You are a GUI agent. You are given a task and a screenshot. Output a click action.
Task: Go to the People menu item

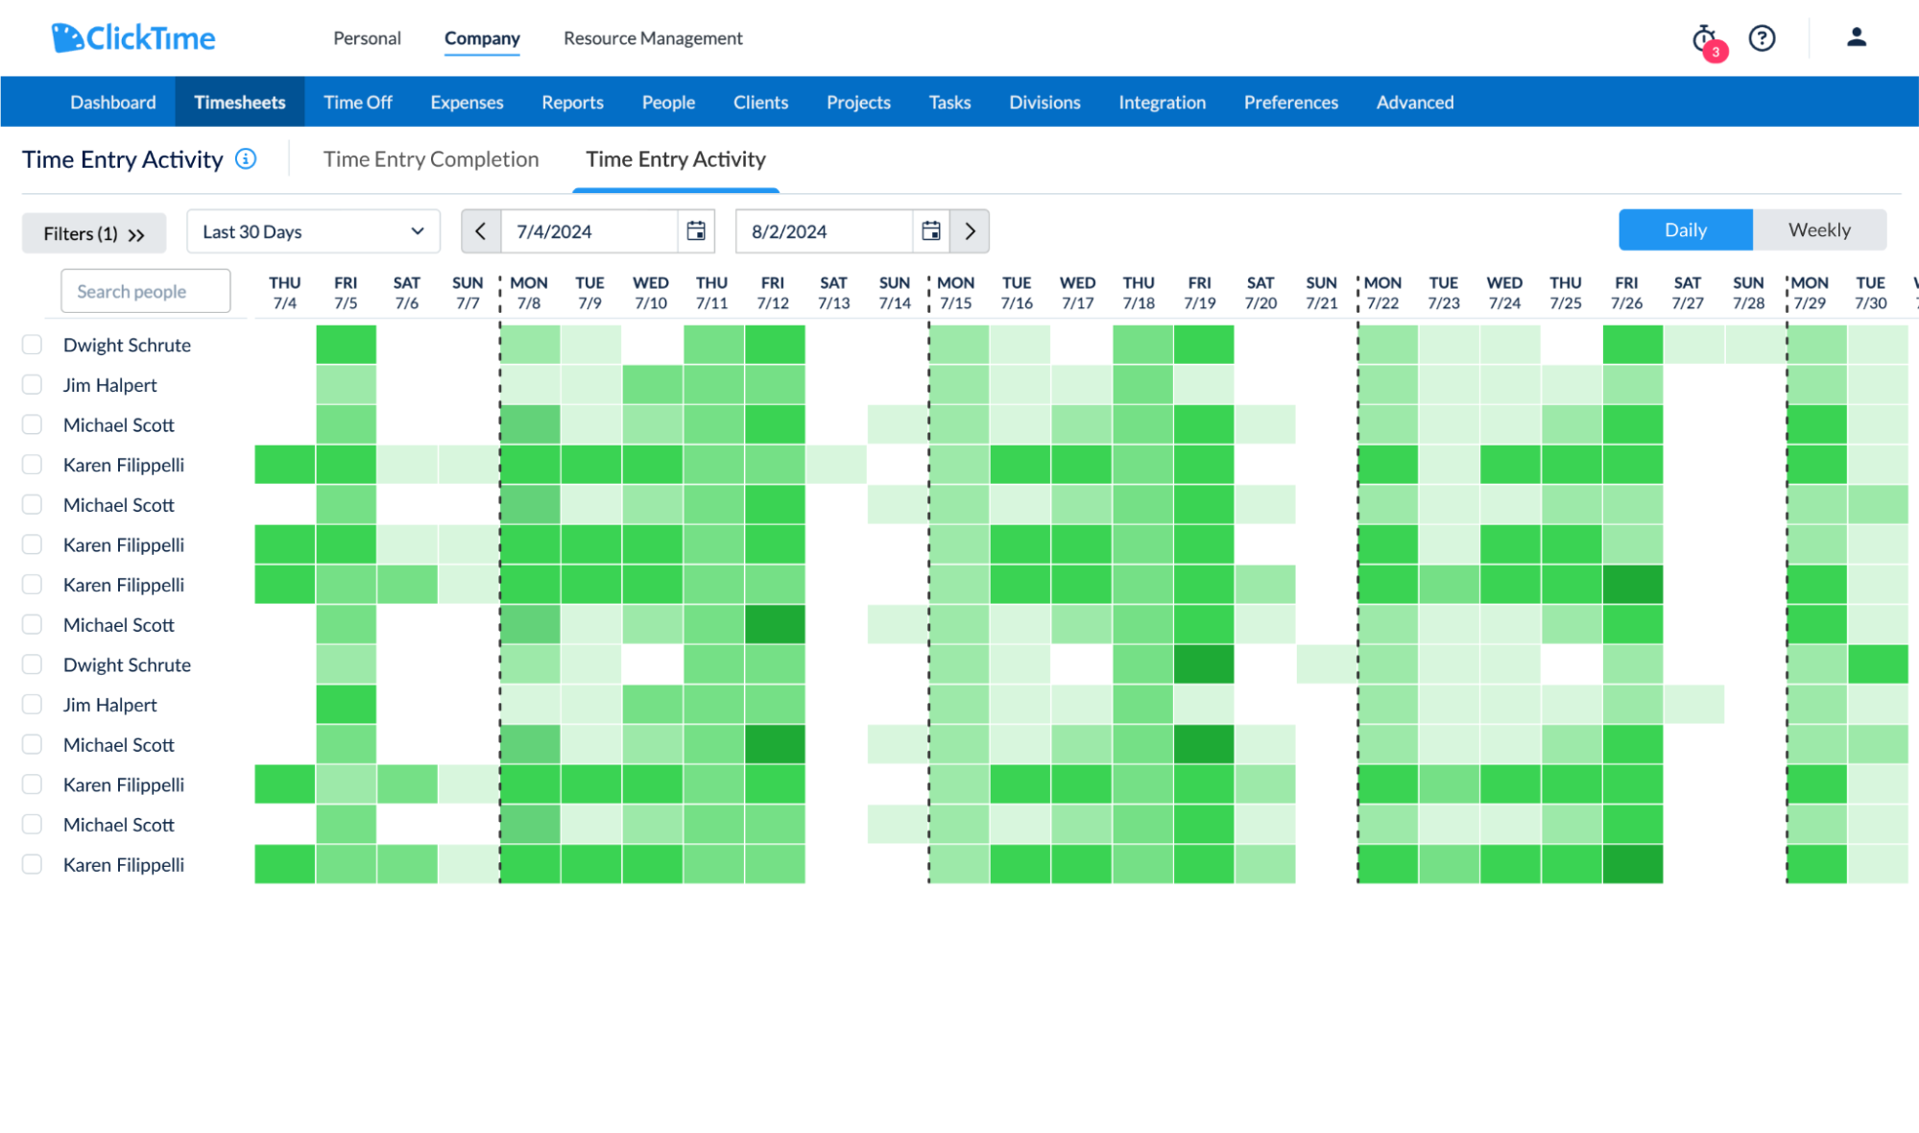coord(668,102)
